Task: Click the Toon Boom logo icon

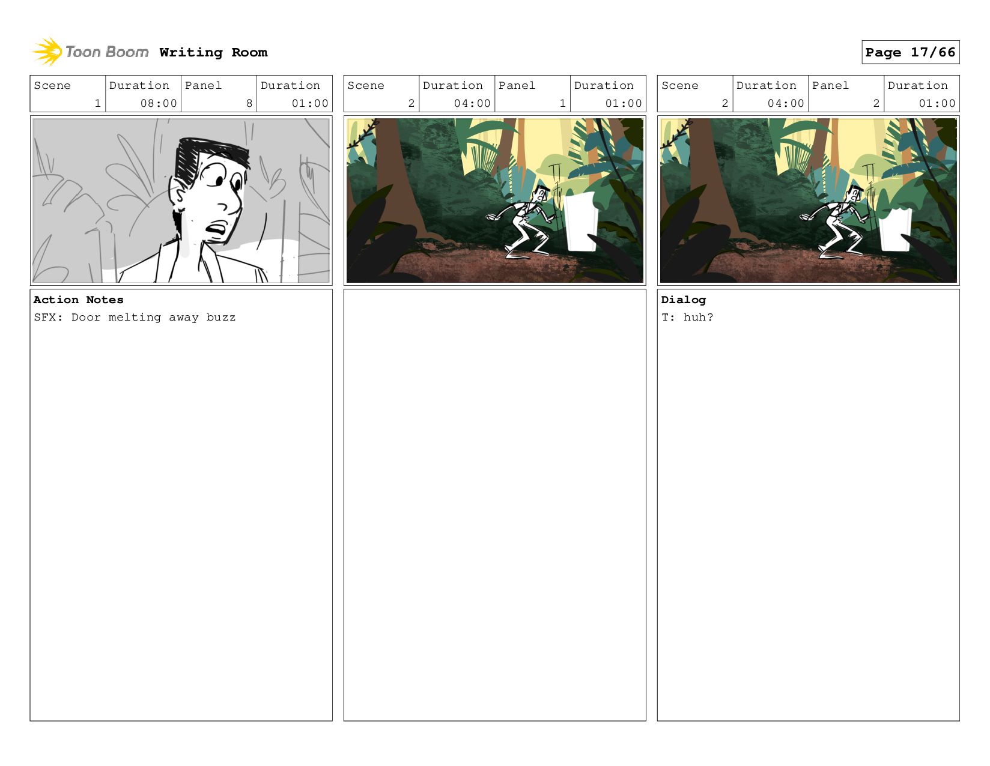Action: coord(47,52)
